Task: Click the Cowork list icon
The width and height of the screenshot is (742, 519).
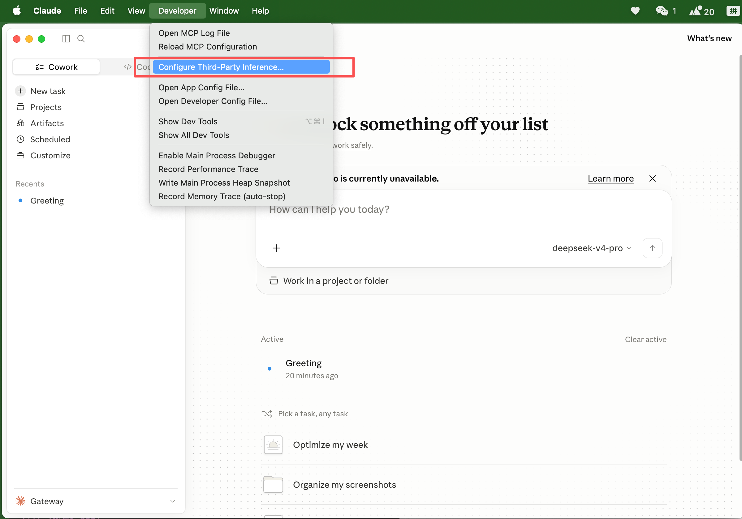Action: (39, 67)
